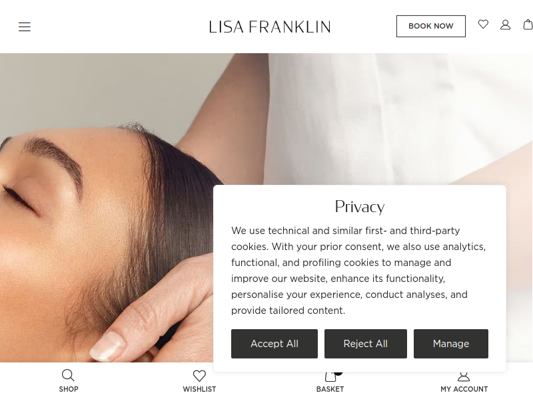Click the cookie consent description paragraph
The height and width of the screenshot is (399, 533).
(358, 271)
